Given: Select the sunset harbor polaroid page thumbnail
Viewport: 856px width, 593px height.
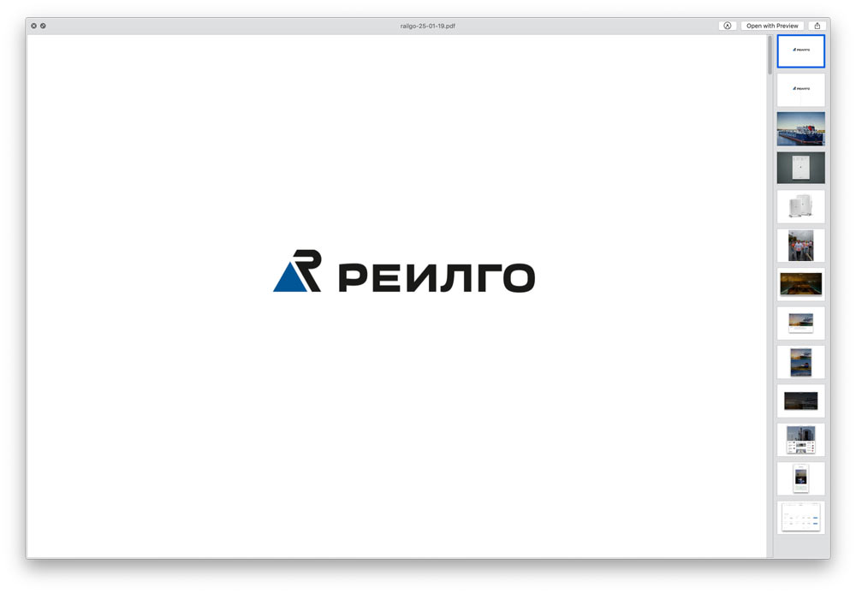Looking at the screenshot, I should [800, 323].
